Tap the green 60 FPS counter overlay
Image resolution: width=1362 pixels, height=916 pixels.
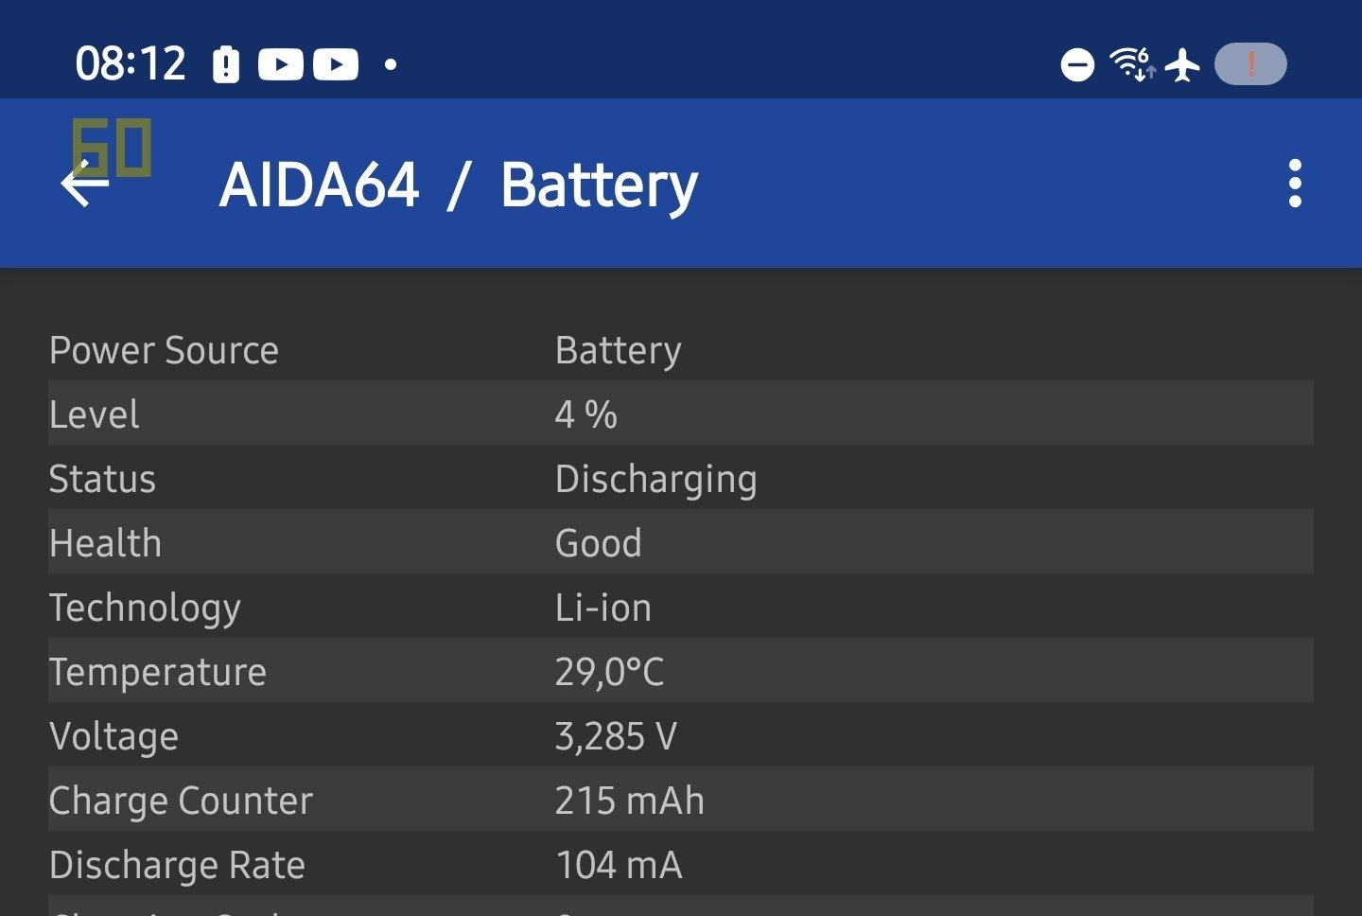click(113, 147)
